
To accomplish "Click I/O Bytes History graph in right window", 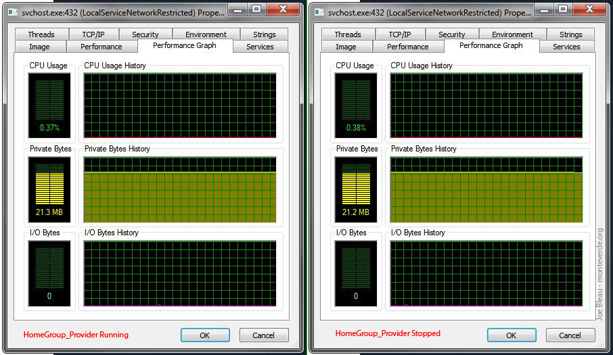I will tap(486, 273).
